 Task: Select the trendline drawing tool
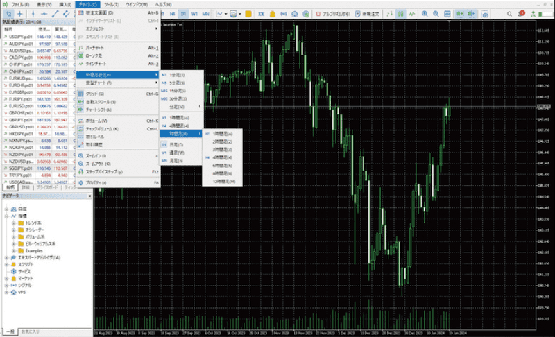pyautogui.click(x=54, y=13)
